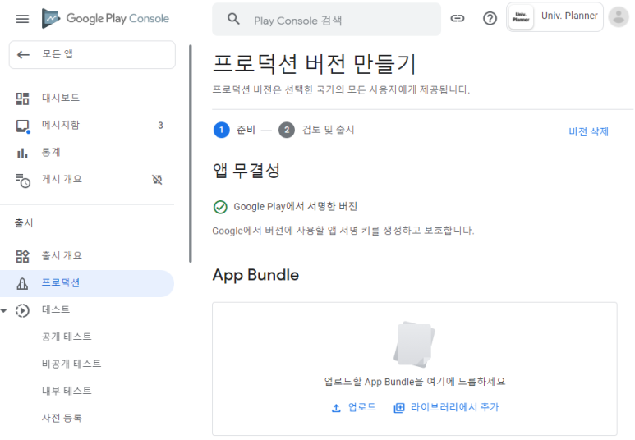The width and height of the screenshot is (635, 440).
Task: Click the green check signing status icon
Action: [220, 207]
